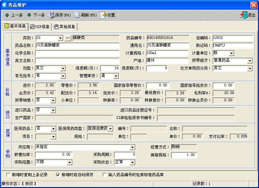Click the 药品名称 input field
This screenshot has width=259, height=188.
(x=77, y=46)
